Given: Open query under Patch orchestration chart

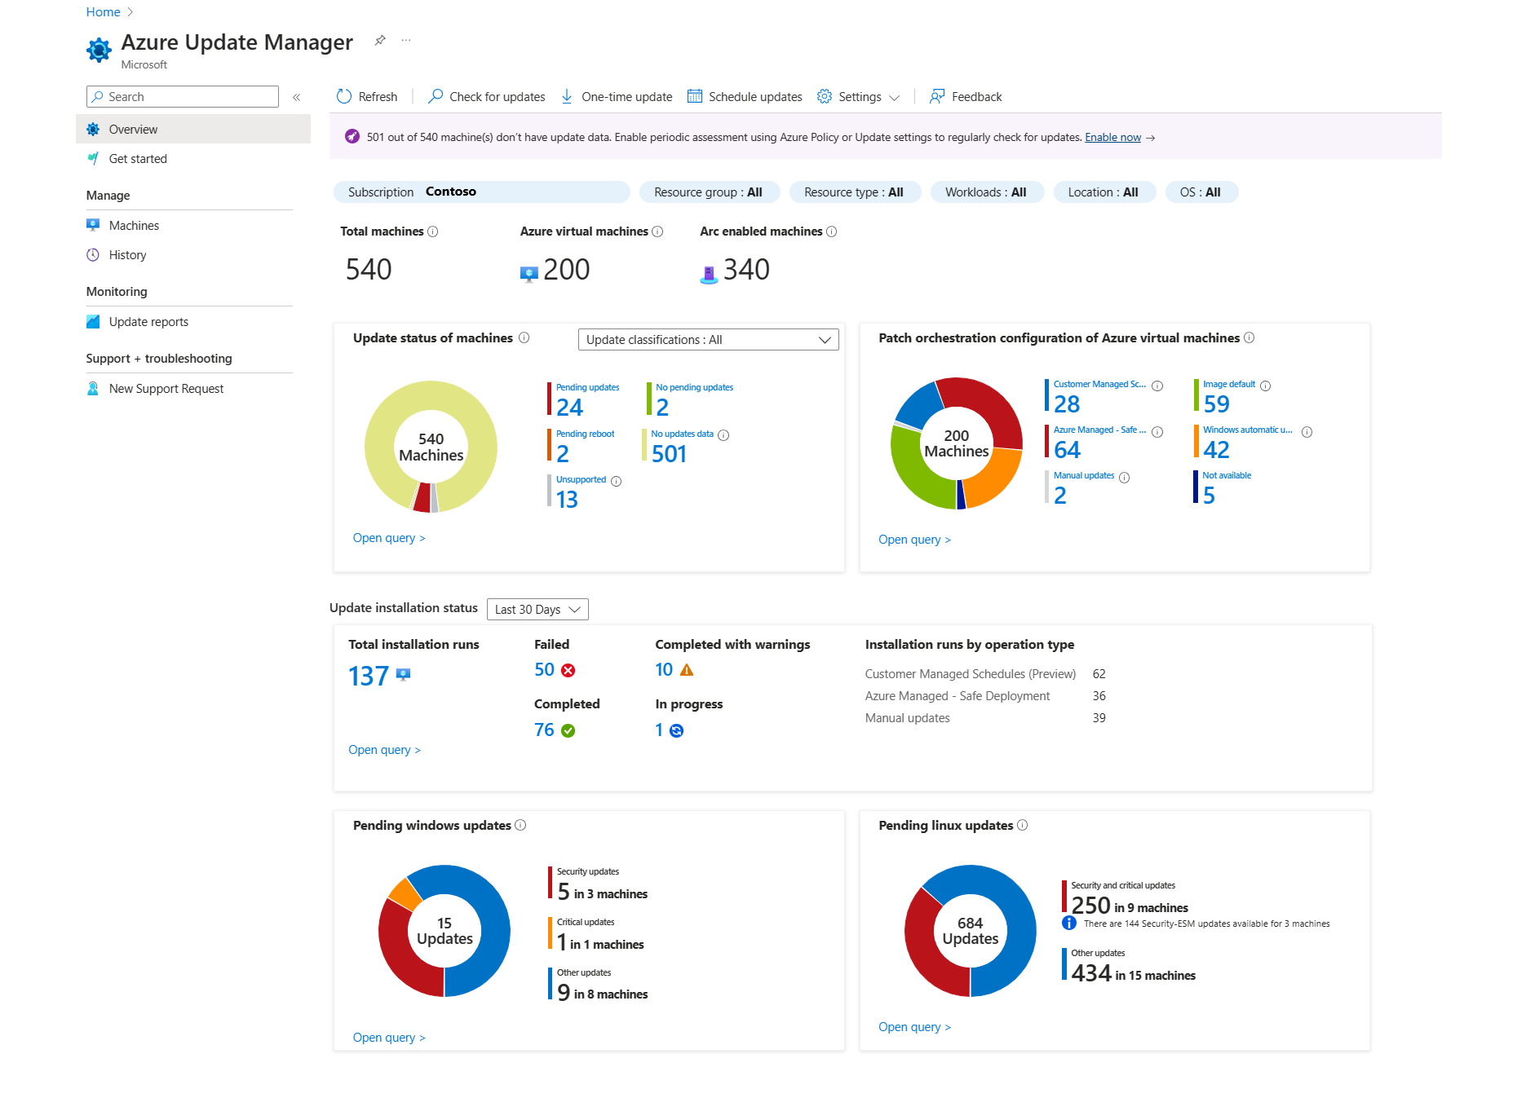Looking at the screenshot, I should coord(914,540).
